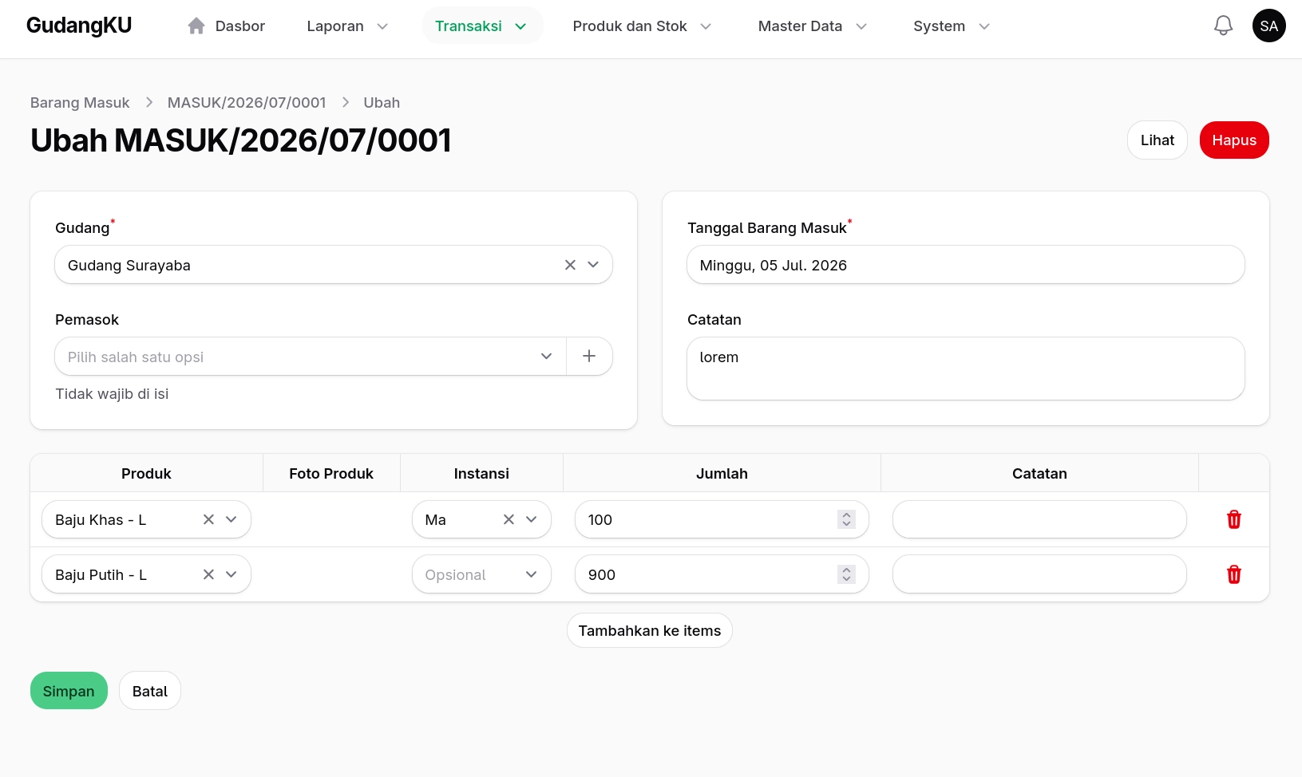Clear the Ma instansi selection

click(509, 519)
